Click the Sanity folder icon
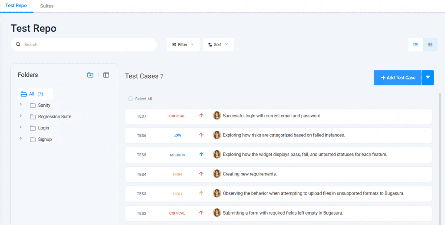This screenshot has width=445, height=225. [33, 106]
